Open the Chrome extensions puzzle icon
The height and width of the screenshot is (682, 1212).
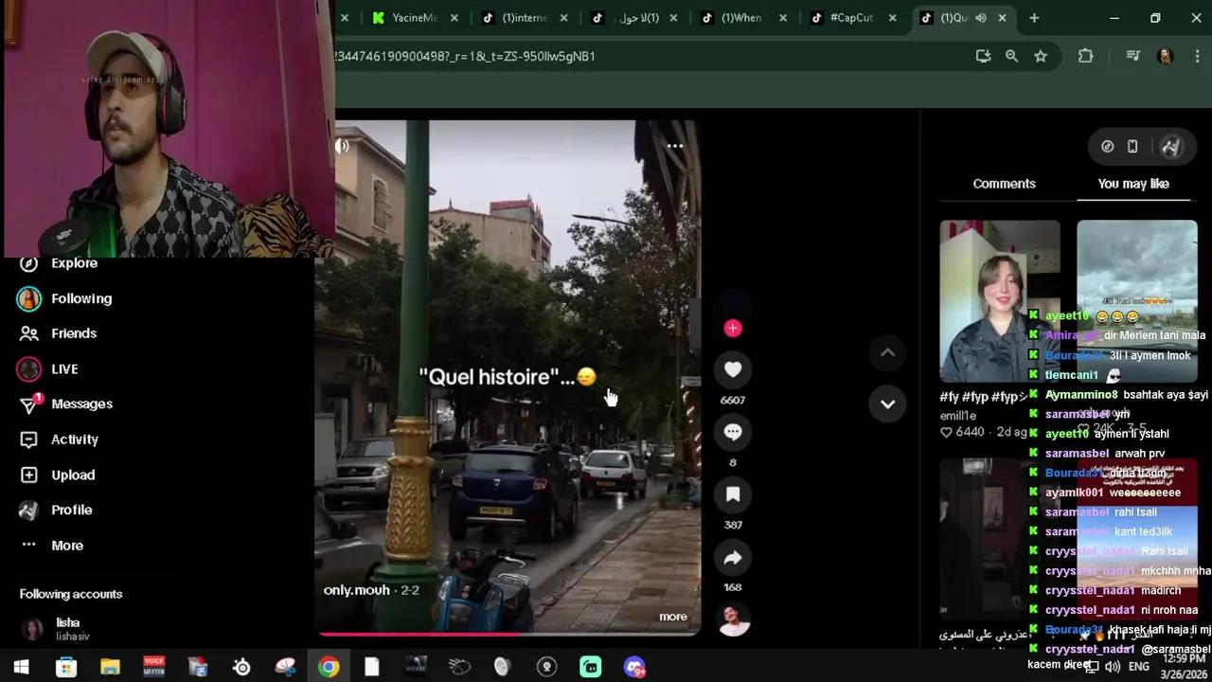click(1086, 56)
